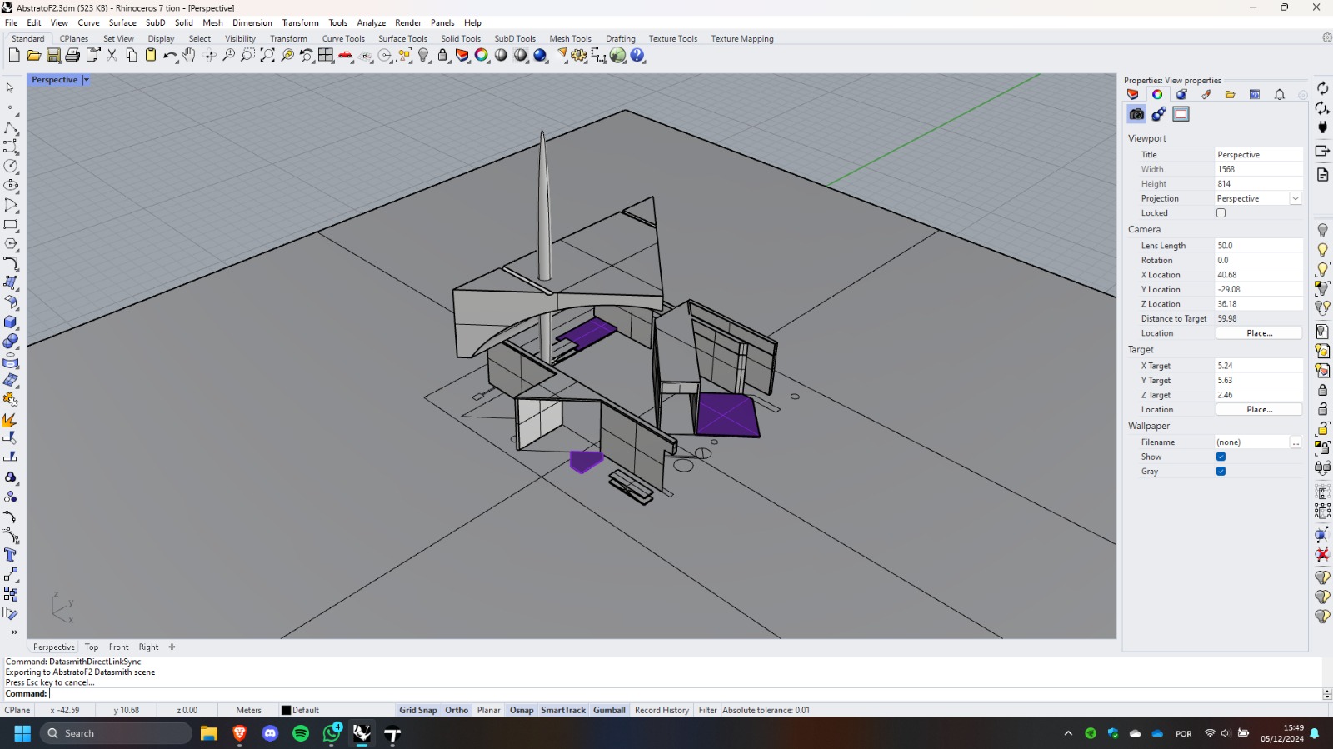
Task: Open the Default layer selector in status bar
Action: coord(301,710)
